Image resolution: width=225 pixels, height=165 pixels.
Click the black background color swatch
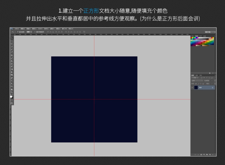[x=13, y=98]
